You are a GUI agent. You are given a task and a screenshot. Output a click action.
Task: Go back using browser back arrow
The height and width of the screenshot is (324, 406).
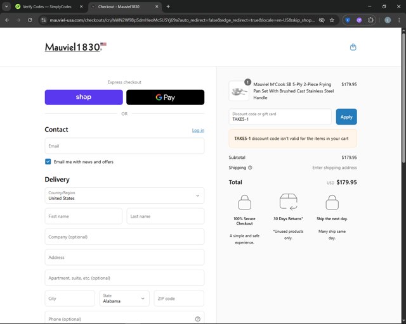coord(7,20)
